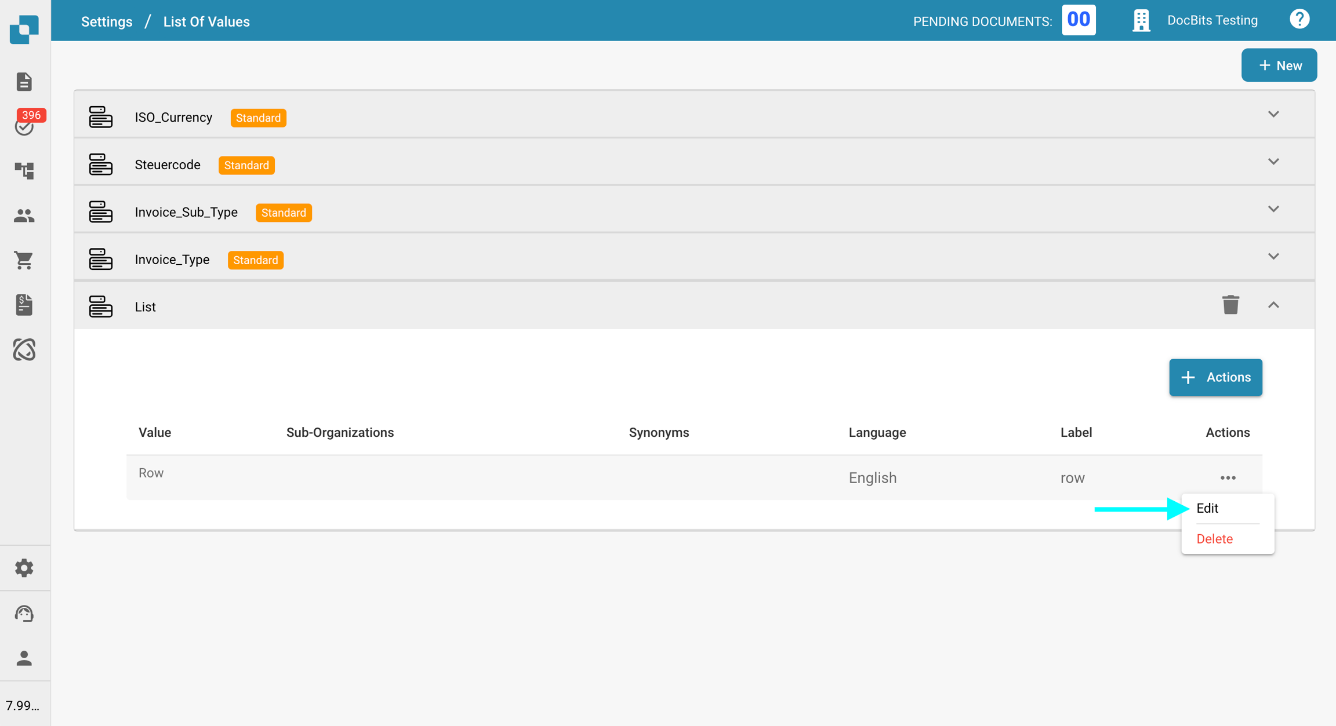The height and width of the screenshot is (726, 1336).
Task: Click the New button
Action: click(1279, 65)
